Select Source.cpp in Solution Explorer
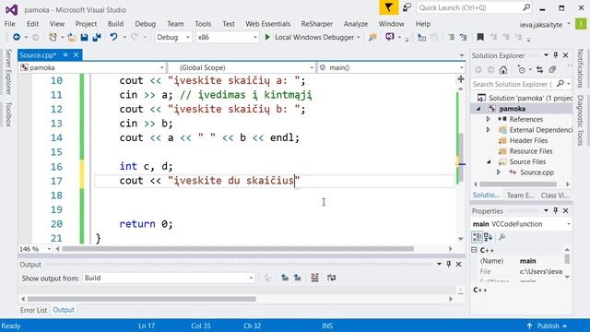Viewport: 590px width, 332px height. tap(537, 172)
